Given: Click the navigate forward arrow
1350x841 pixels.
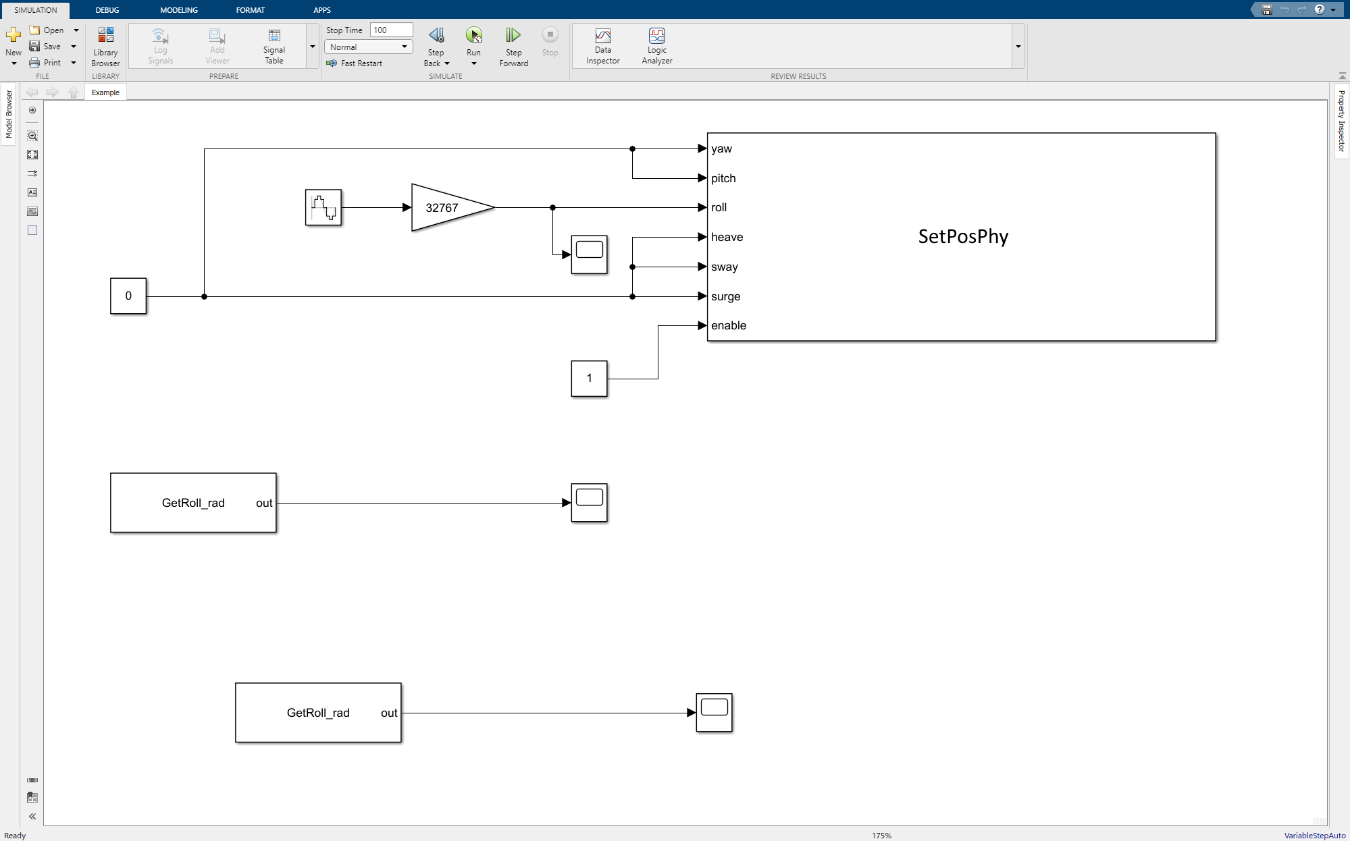Looking at the screenshot, I should pyautogui.click(x=53, y=92).
